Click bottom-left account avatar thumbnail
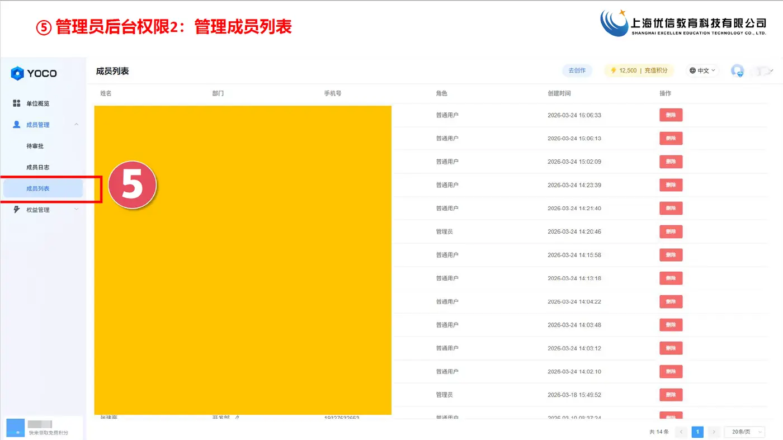783x440 pixels. [x=16, y=427]
